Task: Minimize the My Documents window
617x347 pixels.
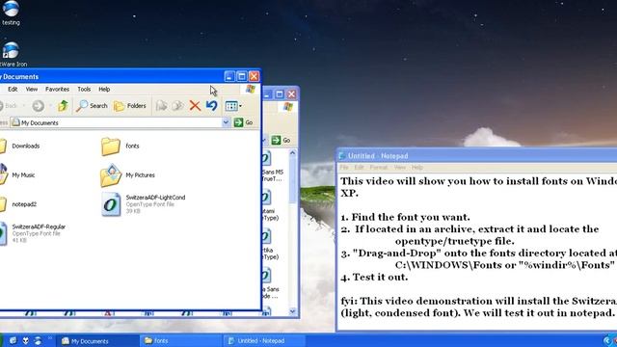Action: pyautogui.click(x=229, y=76)
